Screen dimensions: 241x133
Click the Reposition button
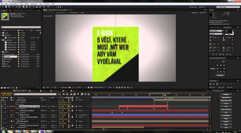pyautogui.click(x=220, y=75)
